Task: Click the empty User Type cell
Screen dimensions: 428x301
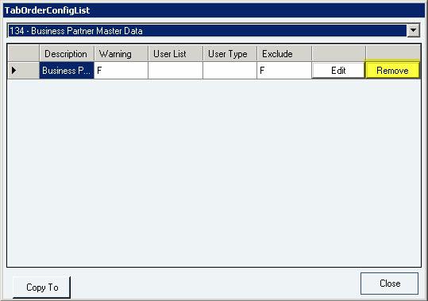Action: 229,71
